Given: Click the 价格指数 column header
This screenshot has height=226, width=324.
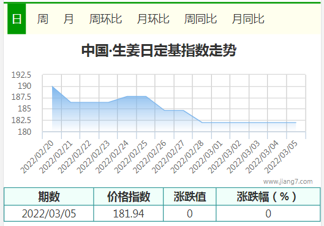Looking at the screenshot, I should (129, 197).
